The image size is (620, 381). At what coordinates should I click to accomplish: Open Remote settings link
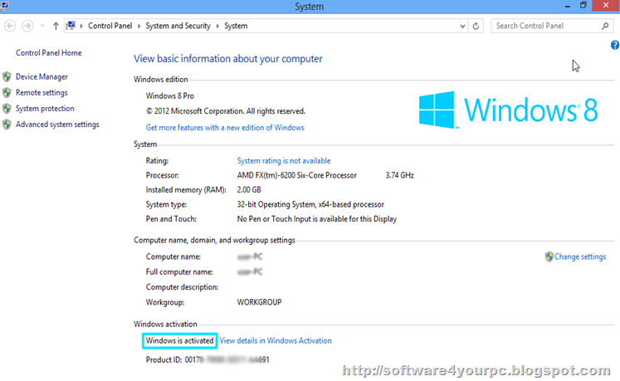[x=41, y=93]
